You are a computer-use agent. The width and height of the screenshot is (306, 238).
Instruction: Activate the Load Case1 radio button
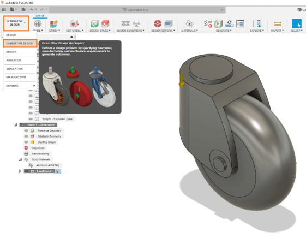(58, 171)
